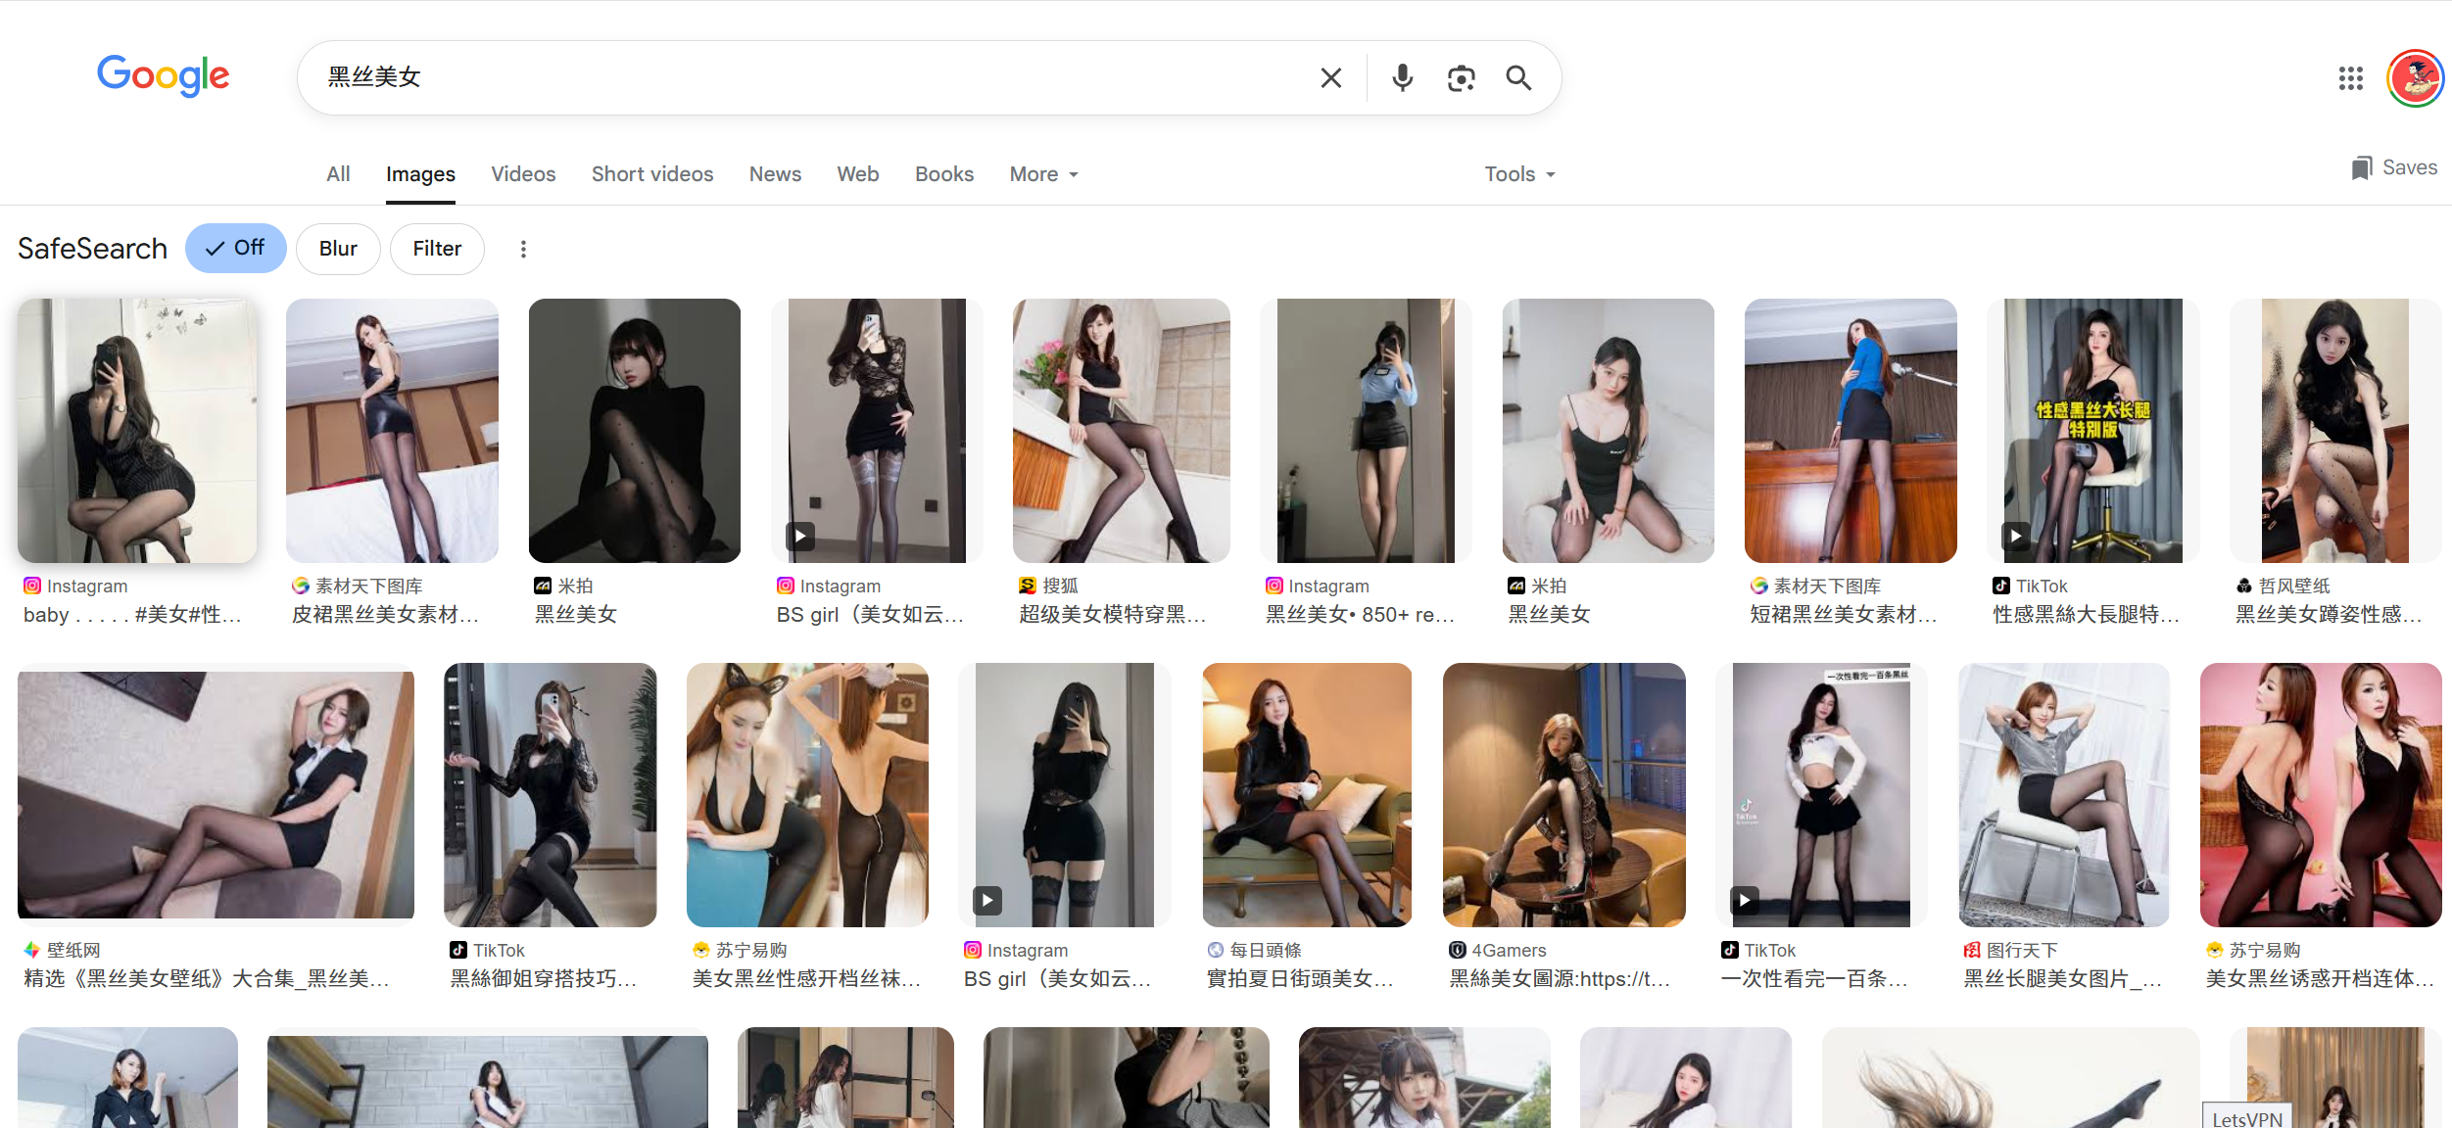Expand the Tools dropdown
Image resolution: width=2452 pixels, height=1128 pixels.
[x=1519, y=174]
